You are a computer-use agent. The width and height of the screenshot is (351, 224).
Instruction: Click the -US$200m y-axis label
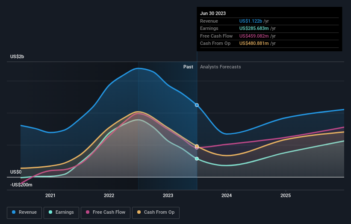21,185
